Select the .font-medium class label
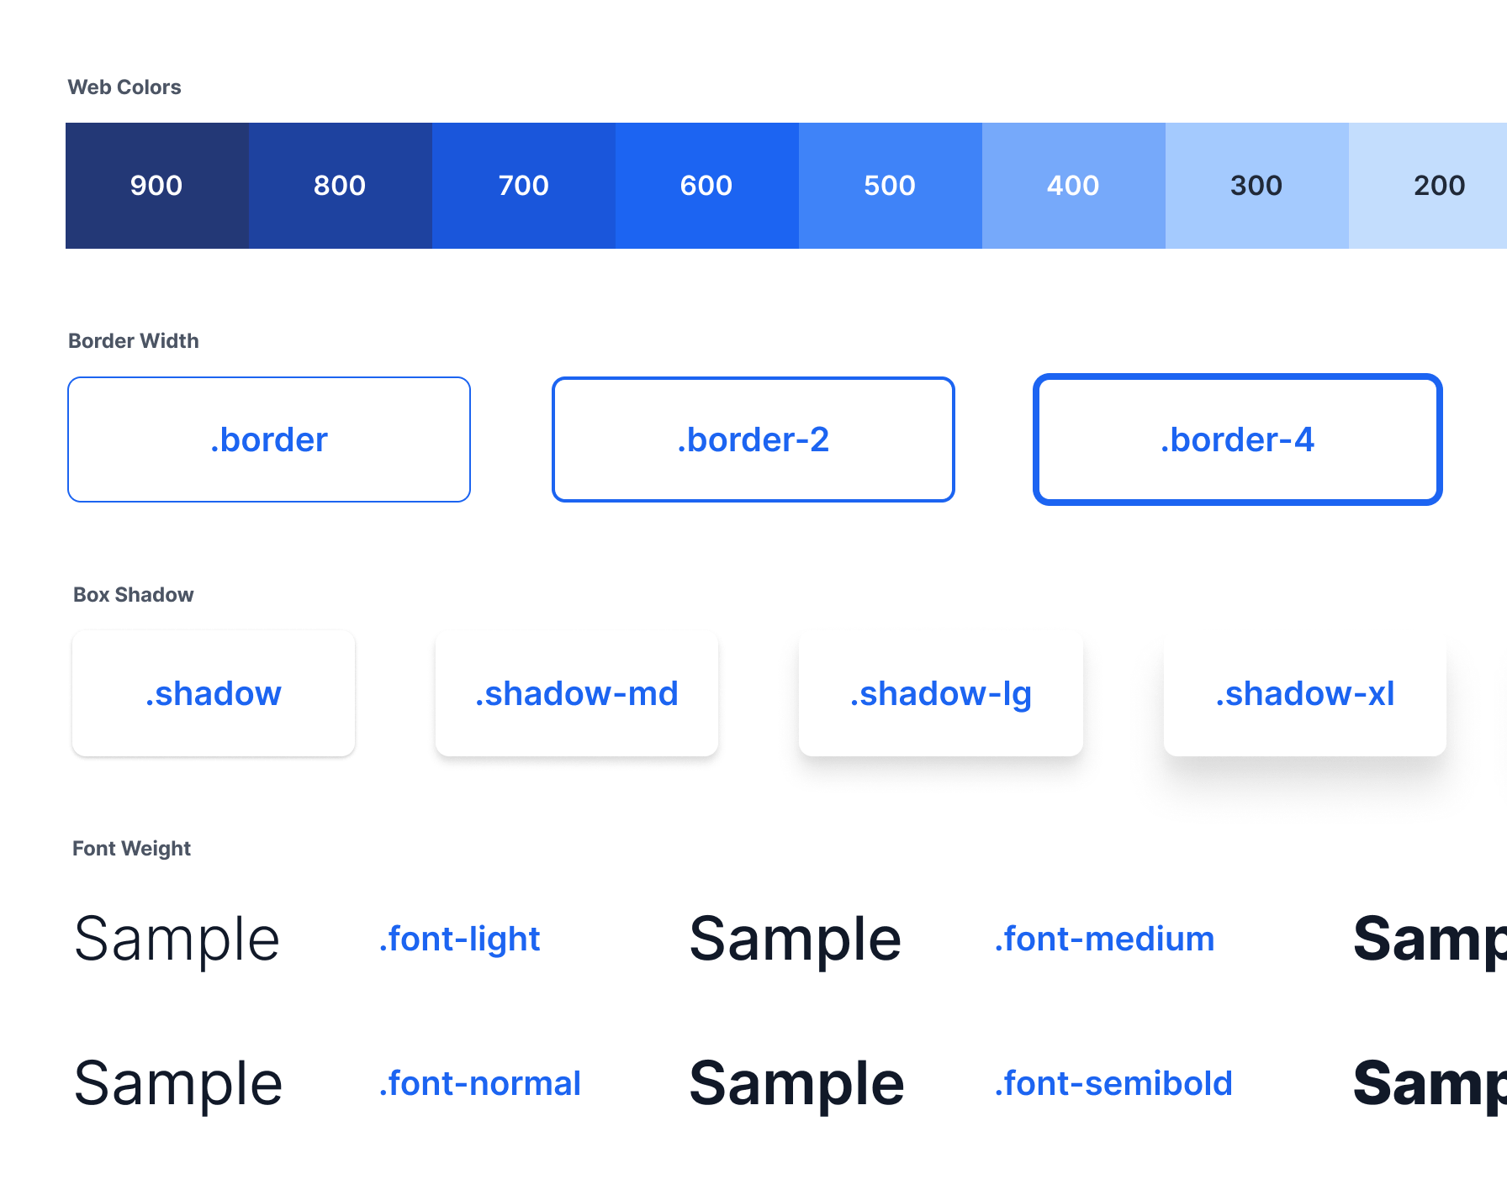The width and height of the screenshot is (1507, 1200). pyautogui.click(x=1104, y=939)
